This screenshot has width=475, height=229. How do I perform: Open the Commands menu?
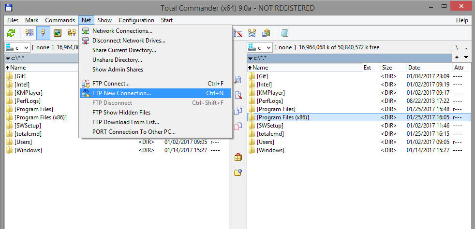click(60, 20)
